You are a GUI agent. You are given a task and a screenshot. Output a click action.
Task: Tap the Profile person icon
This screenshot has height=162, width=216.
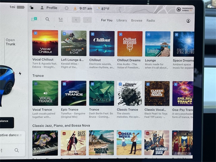coord(42,8)
